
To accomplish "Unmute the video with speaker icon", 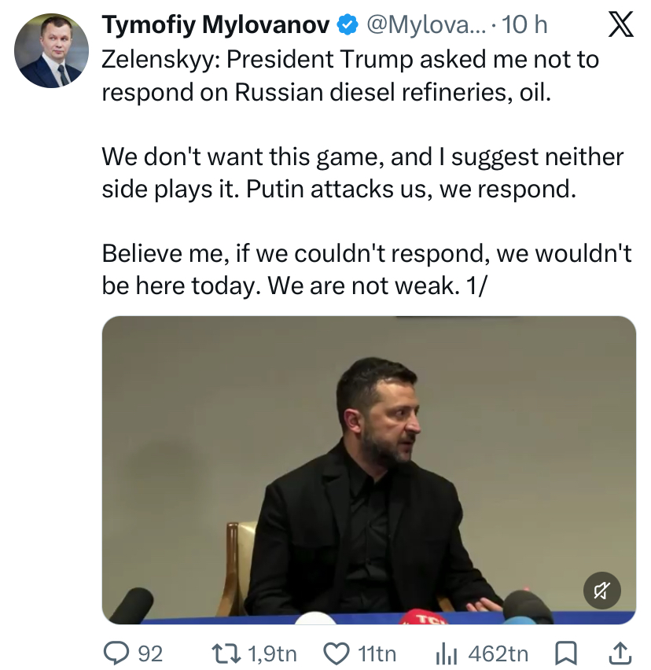I will [x=602, y=591].
